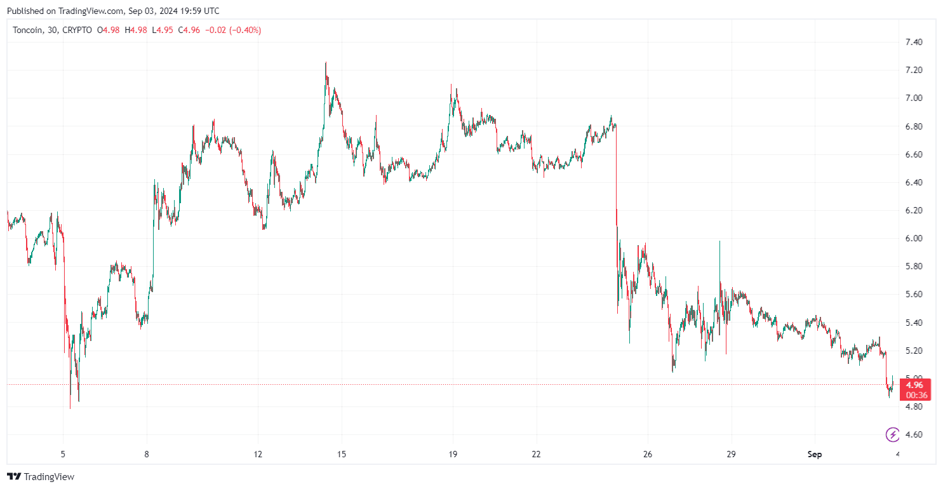Click the 6.00 price axis label
943x489 pixels.
point(914,238)
